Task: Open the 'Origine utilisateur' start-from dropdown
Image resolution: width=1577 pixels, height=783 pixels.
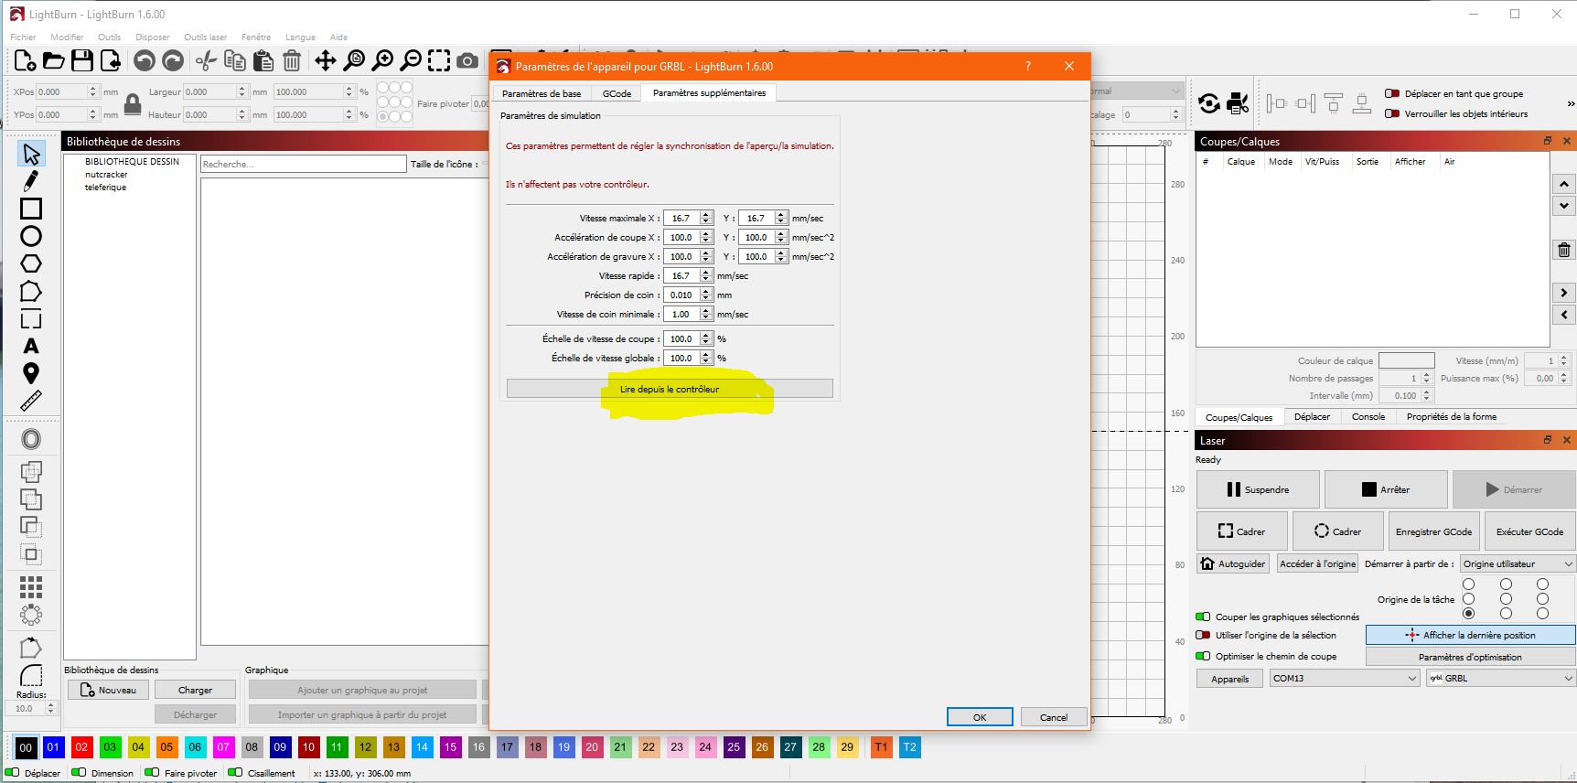Action: 1518,563
